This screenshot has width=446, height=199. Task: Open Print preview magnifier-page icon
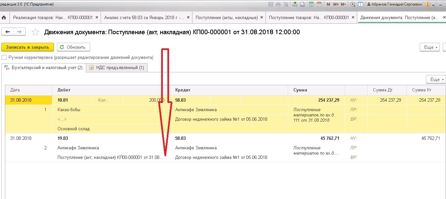(x=286, y=5)
